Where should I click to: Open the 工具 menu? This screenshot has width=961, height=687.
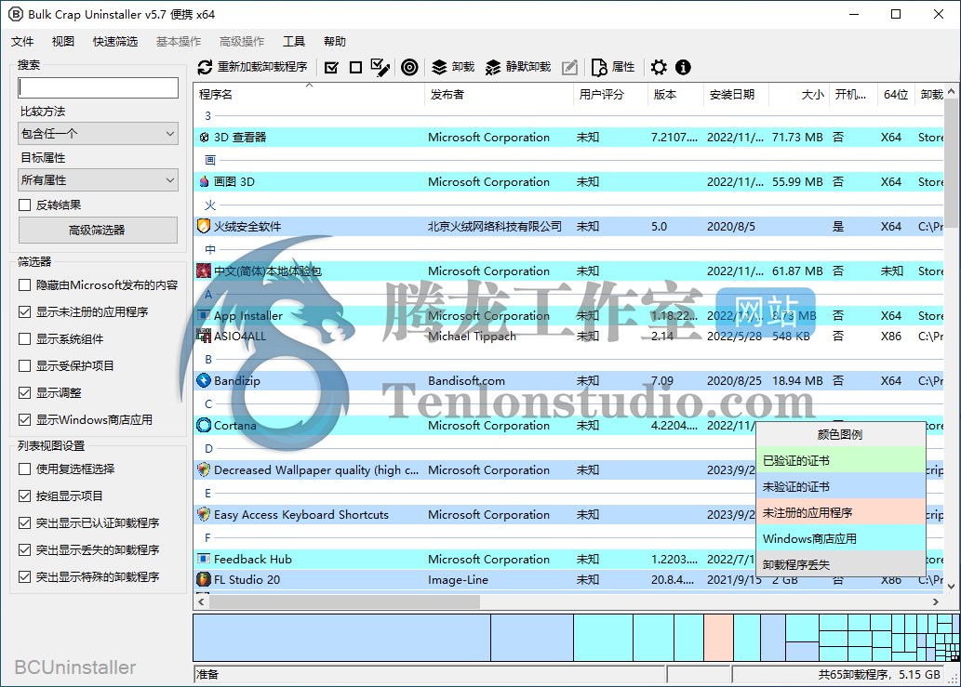pos(294,42)
